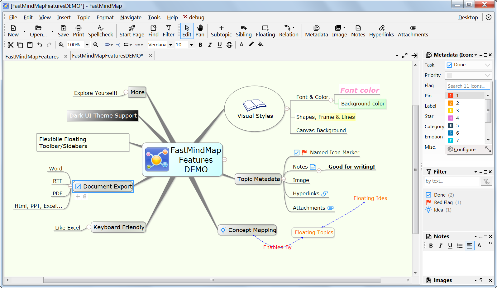Insert Hyperlinks via toolbar
Image resolution: width=497 pixels, height=288 pixels.
pos(381,31)
